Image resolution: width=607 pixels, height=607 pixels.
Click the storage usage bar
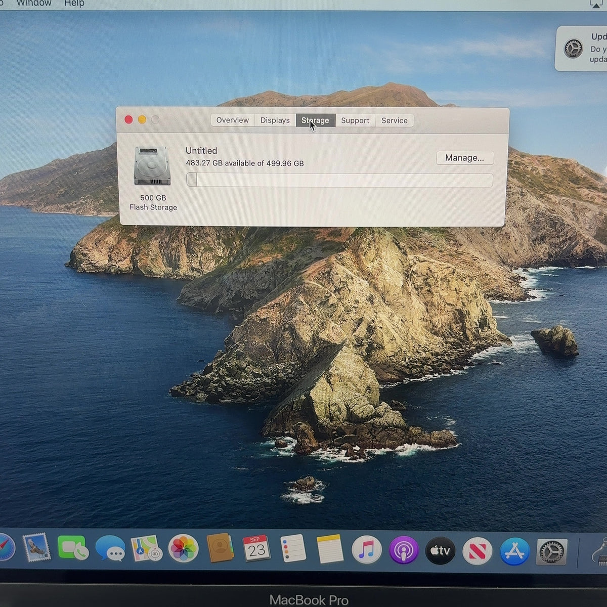(x=339, y=180)
